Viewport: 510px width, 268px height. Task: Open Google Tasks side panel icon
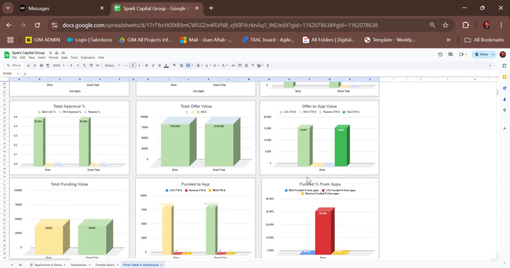click(504, 88)
